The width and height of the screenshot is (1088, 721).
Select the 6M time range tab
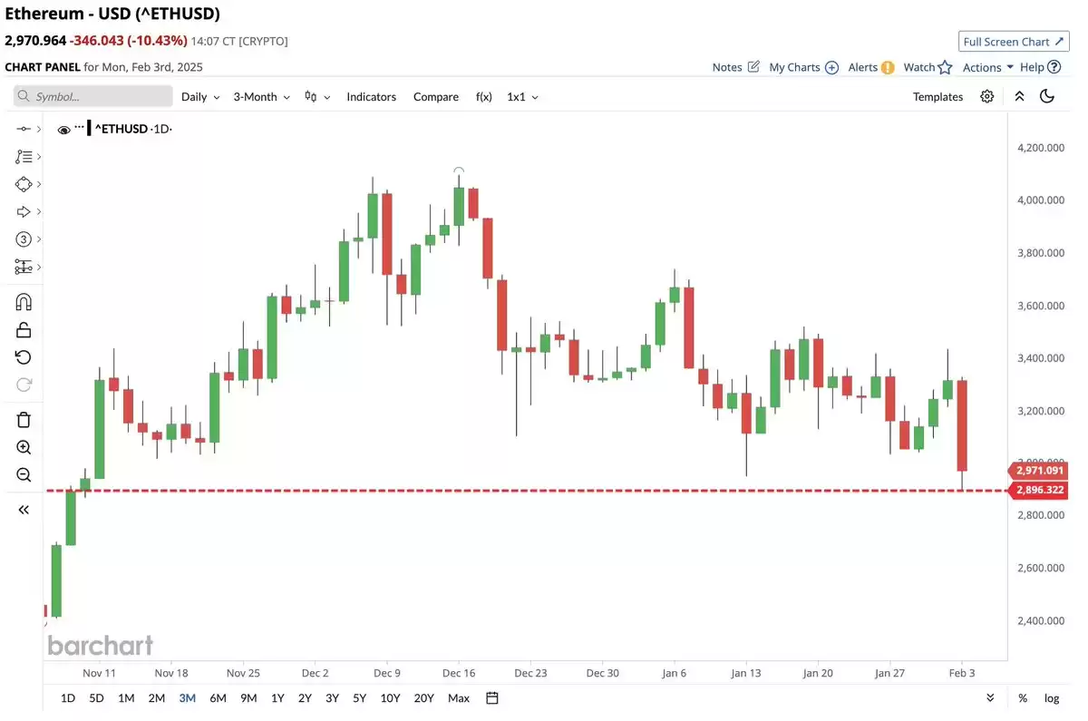tap(218, 697)
